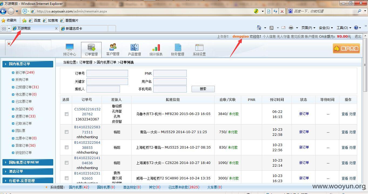
Task: Click the Read mail icon in command bar
Action: tap(283, 28)
